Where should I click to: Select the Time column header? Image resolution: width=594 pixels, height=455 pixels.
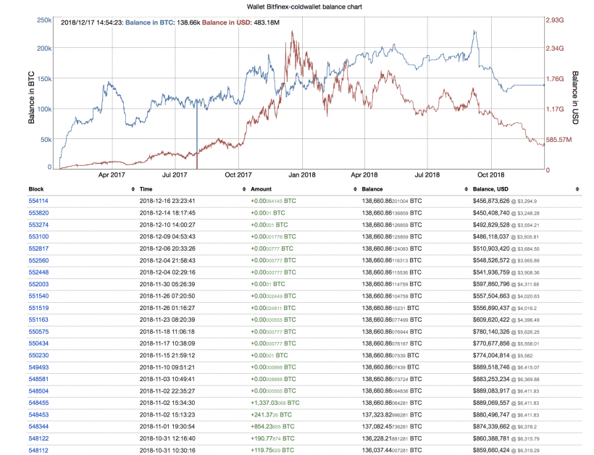point(147,188)
